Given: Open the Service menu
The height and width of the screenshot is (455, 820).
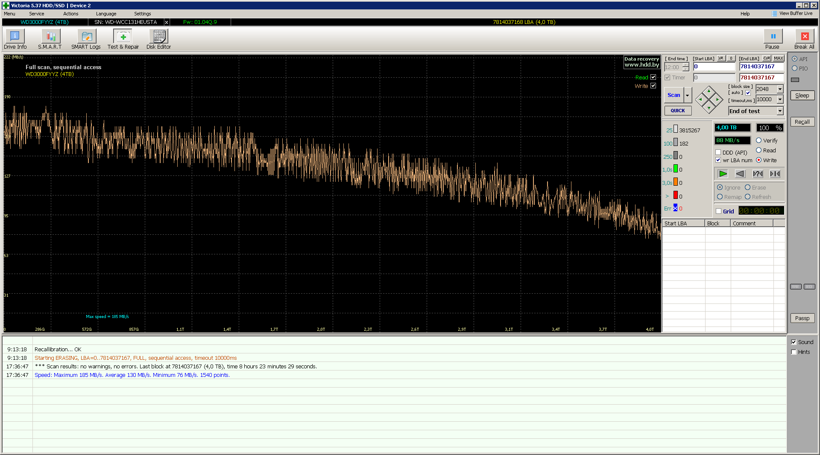Looking at the screenshot, I should click(36, 14).
